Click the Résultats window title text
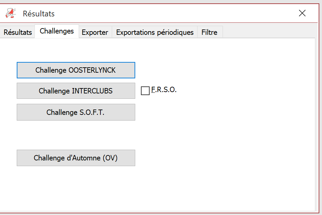 (38, 14)
